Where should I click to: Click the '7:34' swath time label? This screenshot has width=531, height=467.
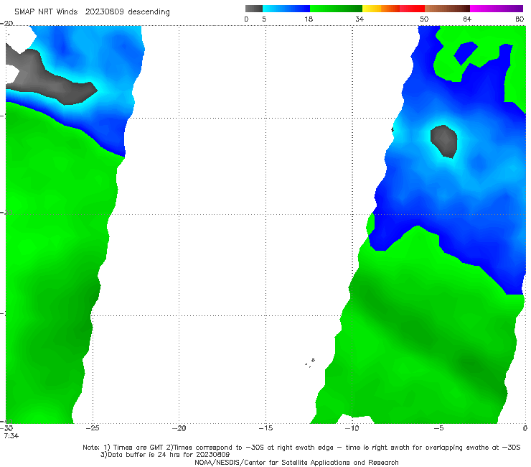pos(11,436)
